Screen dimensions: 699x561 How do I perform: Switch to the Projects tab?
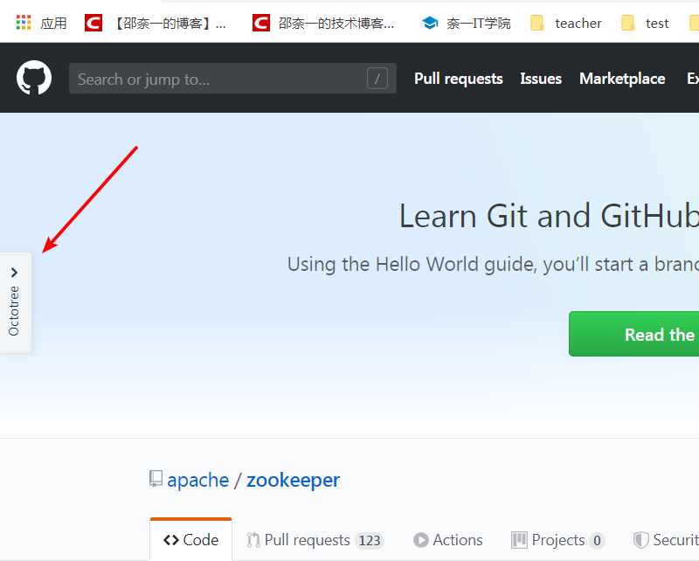557,540
